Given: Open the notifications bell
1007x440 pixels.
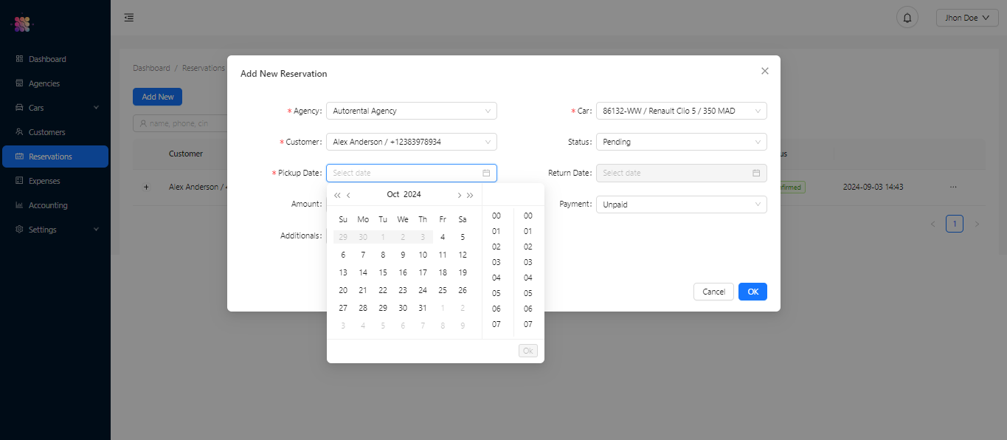Looking at the screenshot, I should click(x=907, y=16).
